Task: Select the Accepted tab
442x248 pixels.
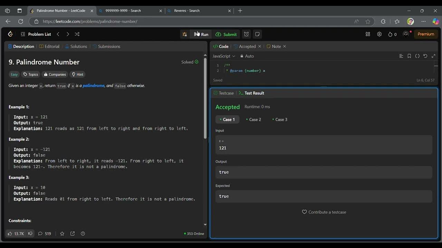Action: (x=245, y=46)
